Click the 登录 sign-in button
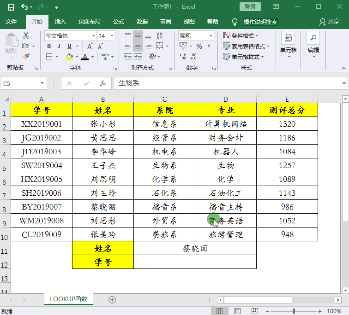The image size is (349, 315). [x=250, y=7]
